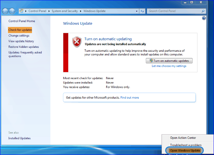Click the Back navigation arrow button
Viewport: 214px width, 155px height.
coord(5,11)
